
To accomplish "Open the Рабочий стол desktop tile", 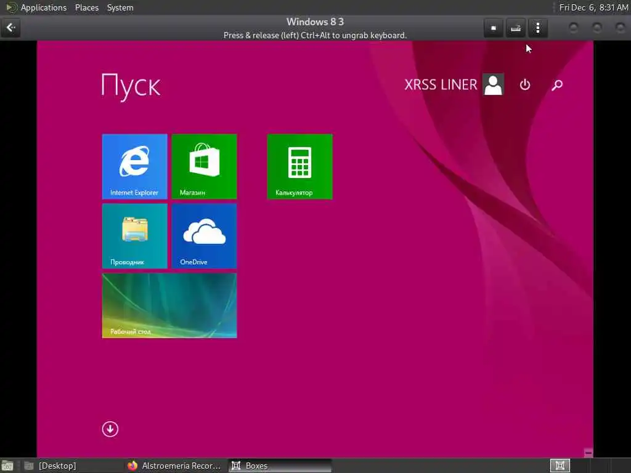I will [x=169, y=305].
